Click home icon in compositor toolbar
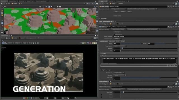The image size is (179, 100). [x=34, y=43]
